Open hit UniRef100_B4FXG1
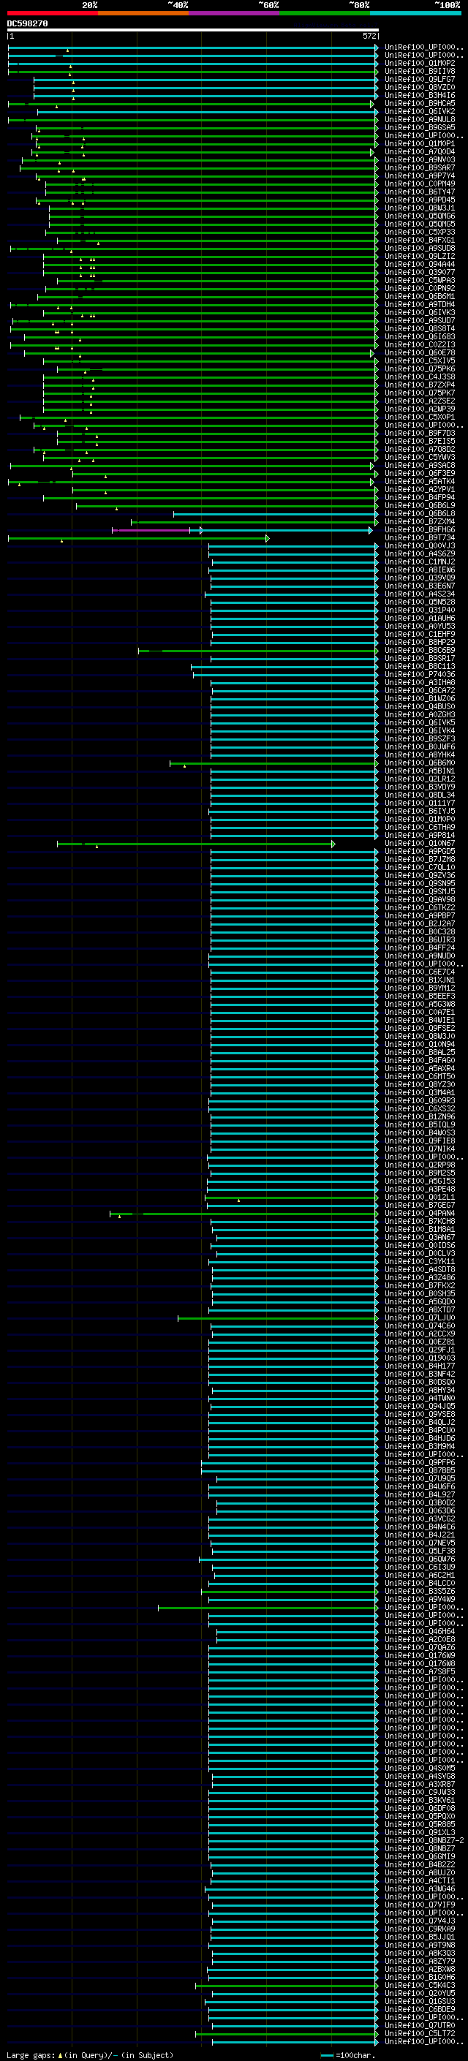The image size is (468, 2061). [x=420, y=240]
